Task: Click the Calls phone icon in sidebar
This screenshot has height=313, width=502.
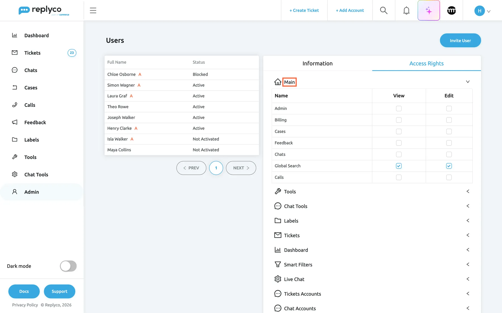Action: coord(15,105)
